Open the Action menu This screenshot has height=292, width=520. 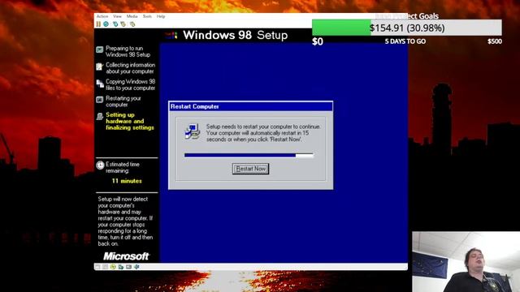(102, 16)
